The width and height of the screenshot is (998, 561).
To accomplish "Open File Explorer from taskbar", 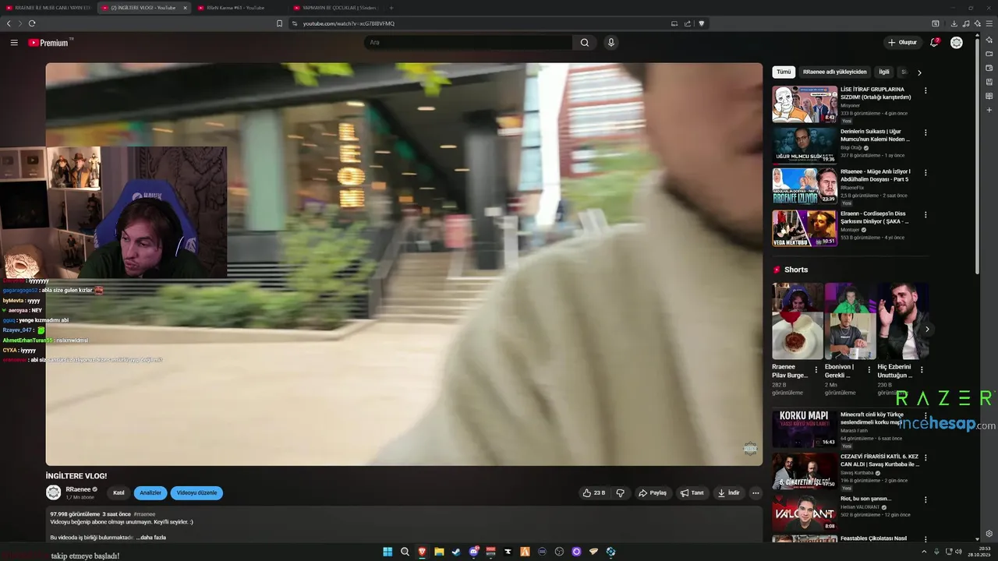I will [439, 552].
